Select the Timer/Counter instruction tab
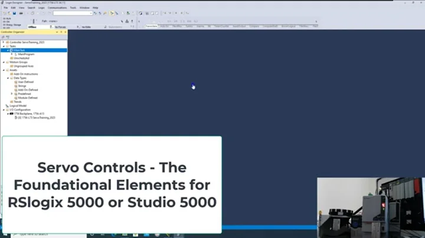 pyautogui.click(x=222, y=27)
